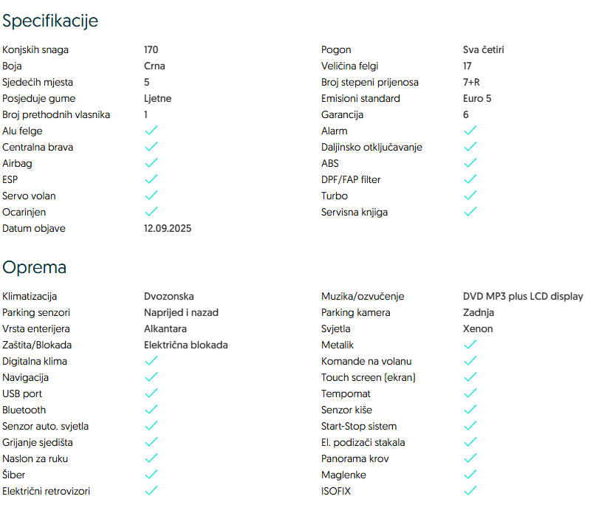Click the Navigacija checkmark icon
Viewport: 596px width, 516px height.
151,377
